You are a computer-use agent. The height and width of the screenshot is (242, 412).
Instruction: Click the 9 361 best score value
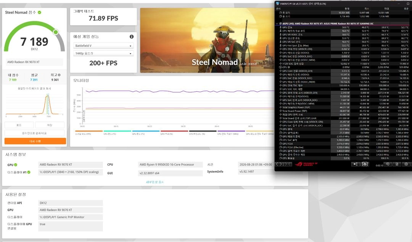pos(55,80)
